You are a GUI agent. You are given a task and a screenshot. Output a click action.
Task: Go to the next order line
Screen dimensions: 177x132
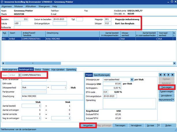(168, 74)
